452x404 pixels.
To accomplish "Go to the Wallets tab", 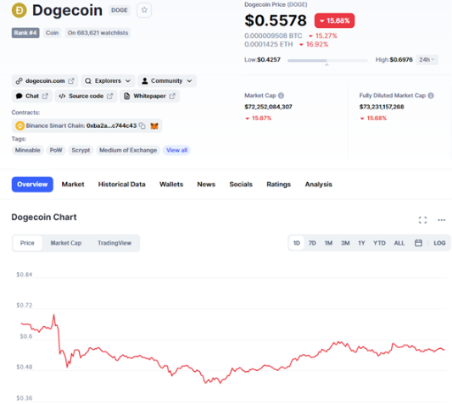I will click(171, 185).
